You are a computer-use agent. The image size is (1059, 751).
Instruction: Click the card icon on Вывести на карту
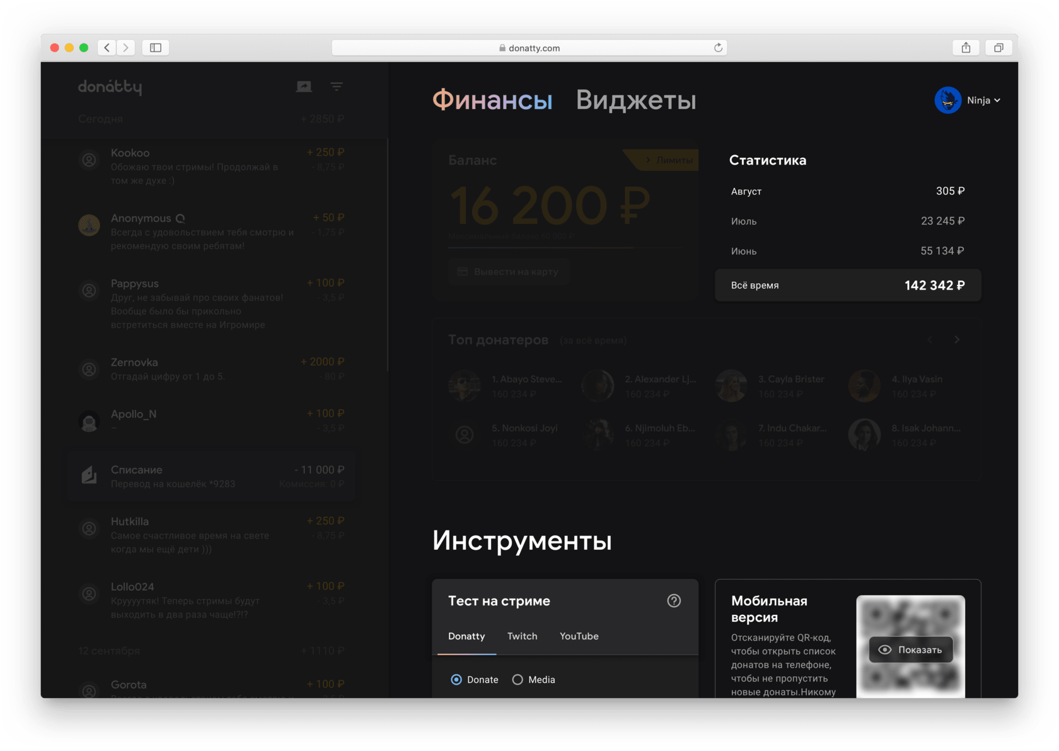point(462,272)
